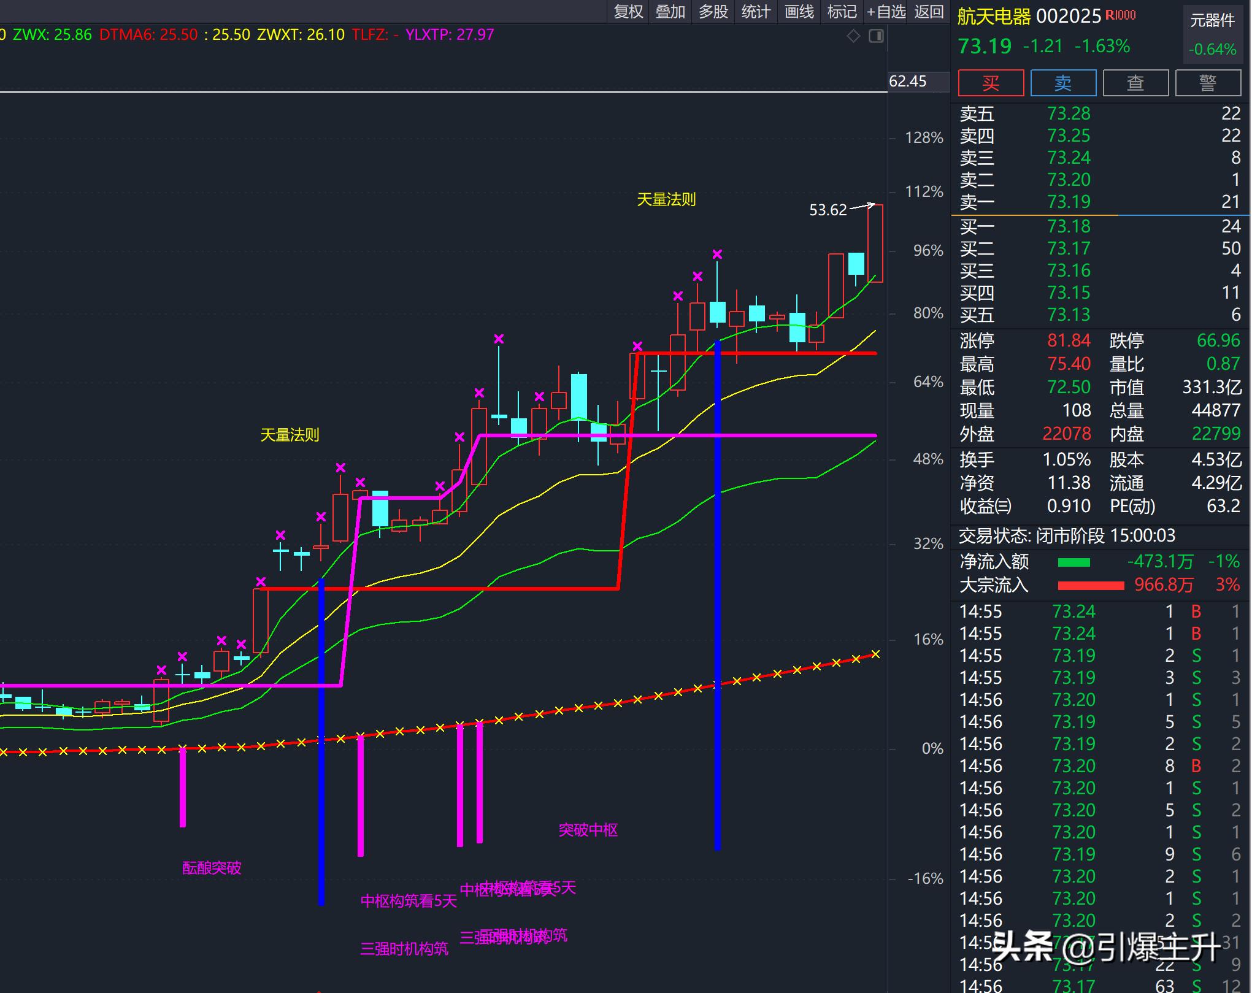Image resolution: width=1252 pixels, height=993 pixels.
Task: Open the 统计 statistics menu
Action: [756, 12]
